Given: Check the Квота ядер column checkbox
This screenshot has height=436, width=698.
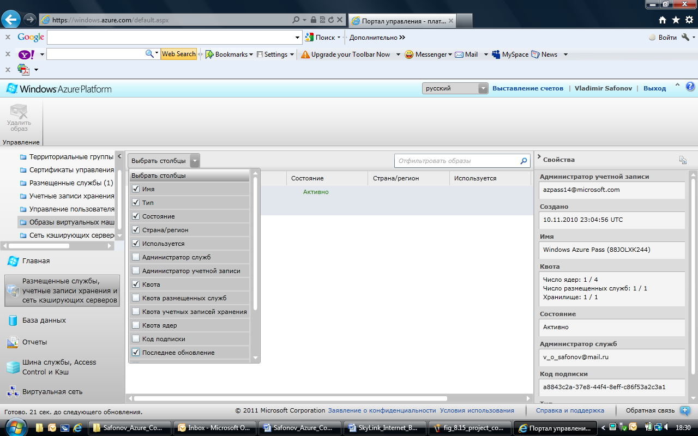Looking at the screenshot, I should point(136,325).
